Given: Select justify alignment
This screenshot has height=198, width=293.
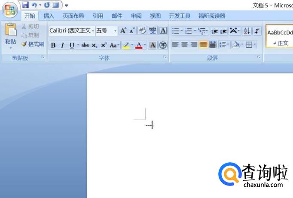Looking at the screenshot, I should 203,45.
